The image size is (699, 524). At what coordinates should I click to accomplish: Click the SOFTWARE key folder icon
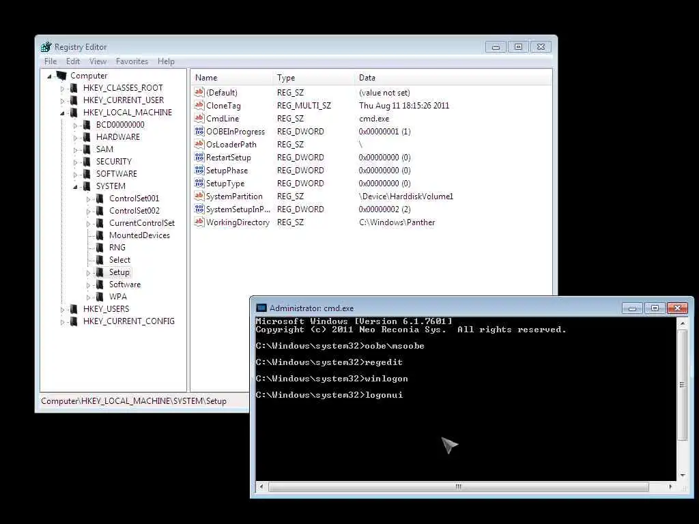coord(87,174)
